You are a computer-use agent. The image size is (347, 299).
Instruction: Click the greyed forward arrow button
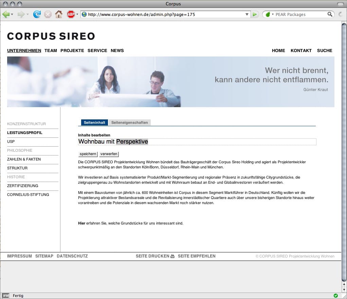pyautogui.click(x=21, y=14)
